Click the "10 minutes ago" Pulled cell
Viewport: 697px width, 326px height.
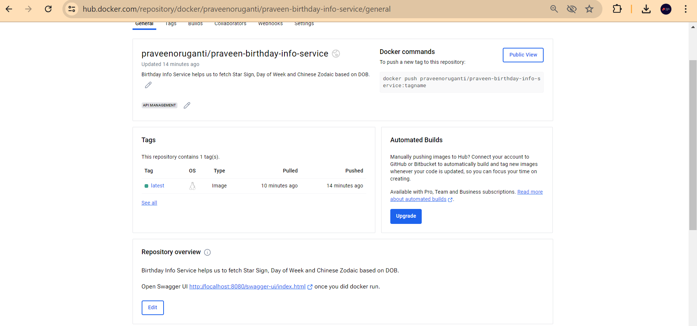pos(279,186)
